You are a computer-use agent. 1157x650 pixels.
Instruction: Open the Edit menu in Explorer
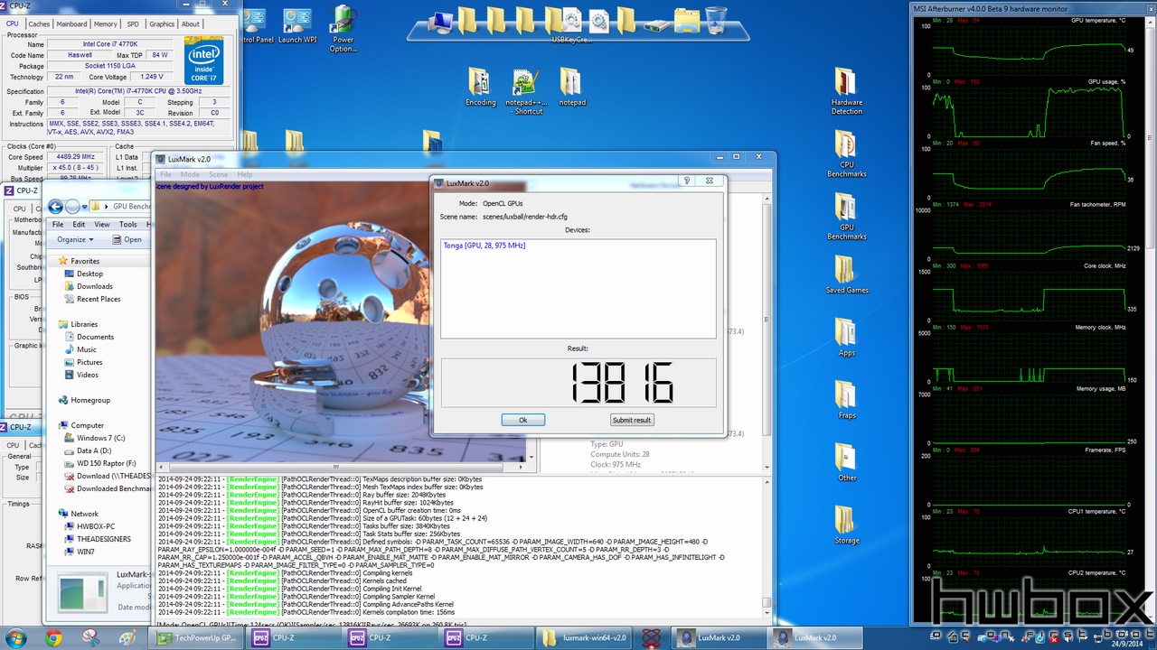coord(80,224)
